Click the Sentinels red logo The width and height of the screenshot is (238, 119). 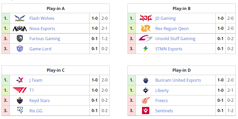(146, 111)
